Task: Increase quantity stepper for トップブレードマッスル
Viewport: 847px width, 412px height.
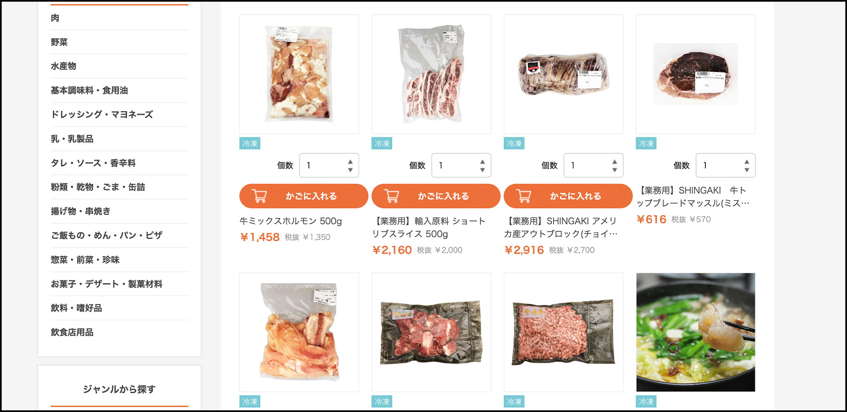Action: click(747, 162)
